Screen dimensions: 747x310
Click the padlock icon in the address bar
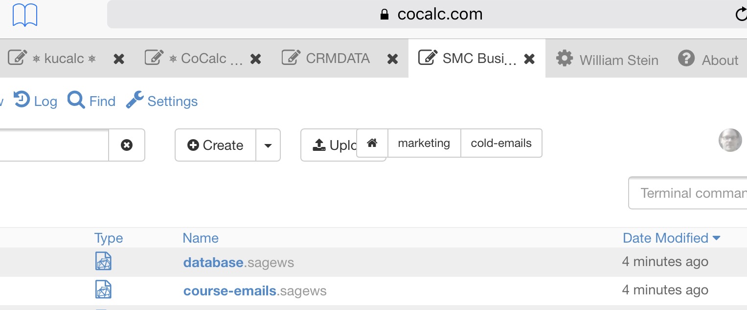386,13
